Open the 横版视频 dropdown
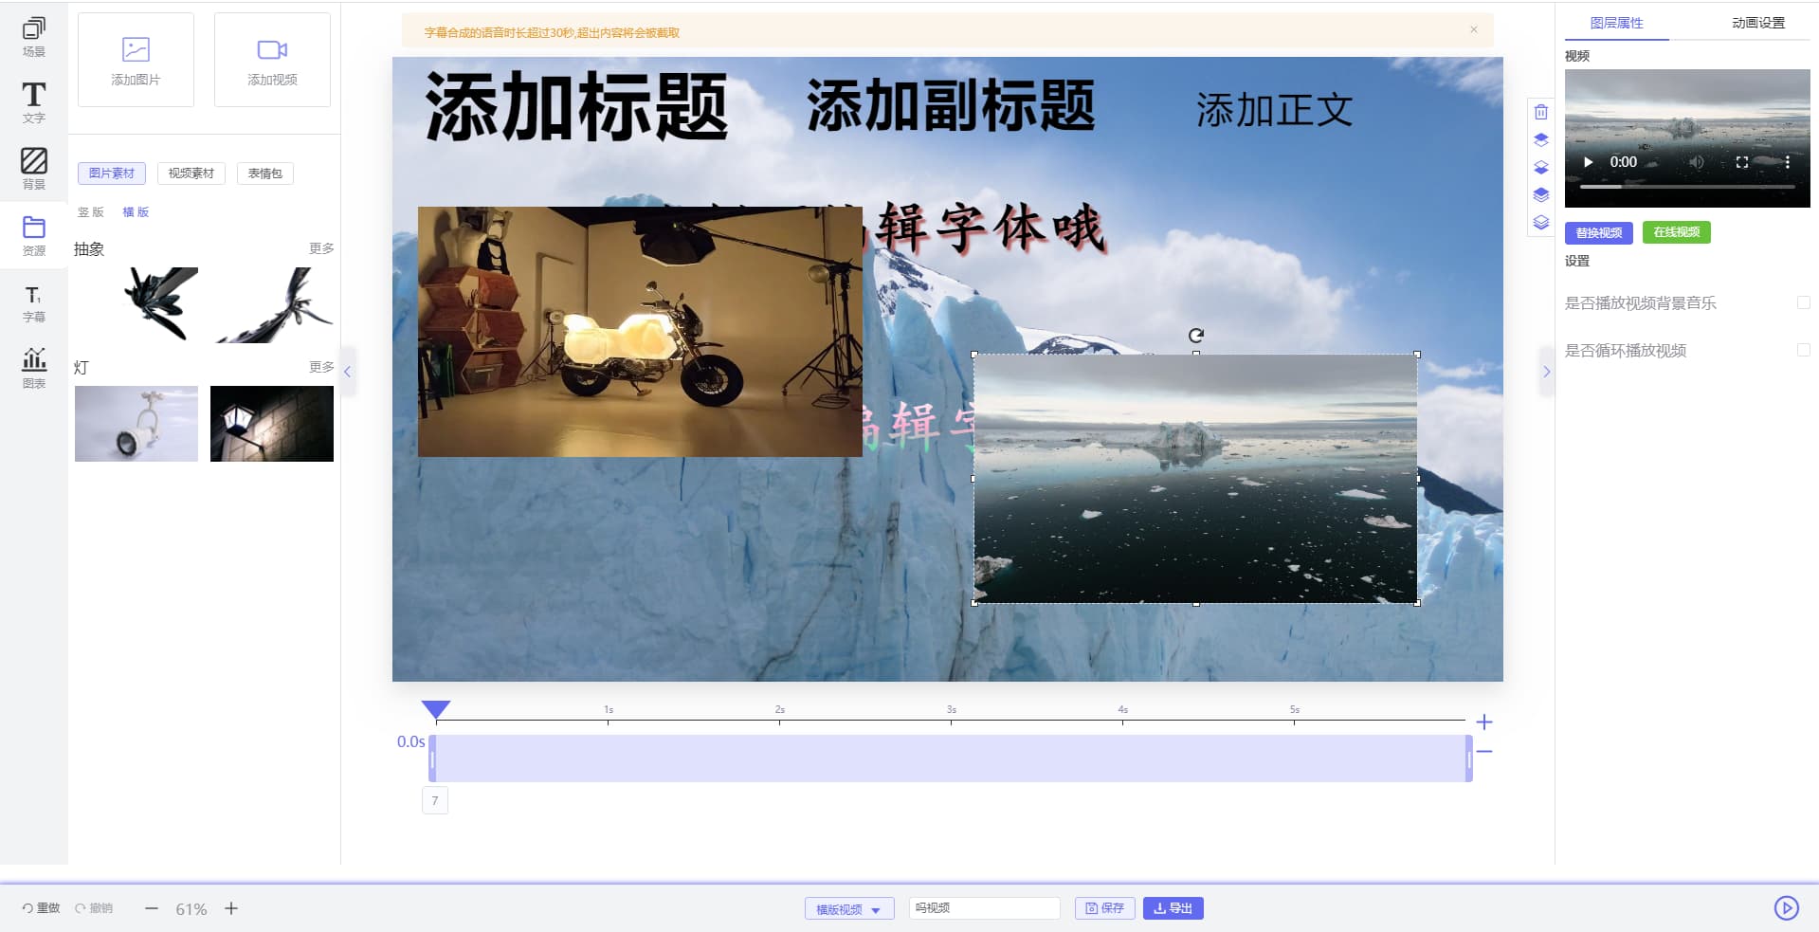The height and width of the screenshot is (932, 1819). 848,909
